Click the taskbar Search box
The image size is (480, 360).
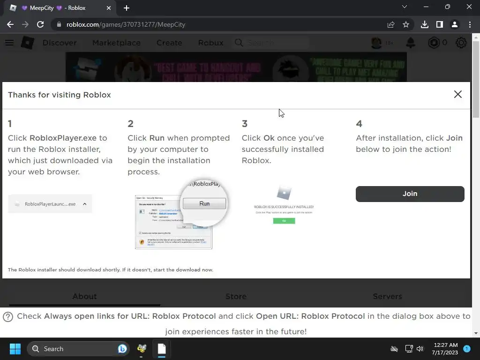[x=78, y=349]
